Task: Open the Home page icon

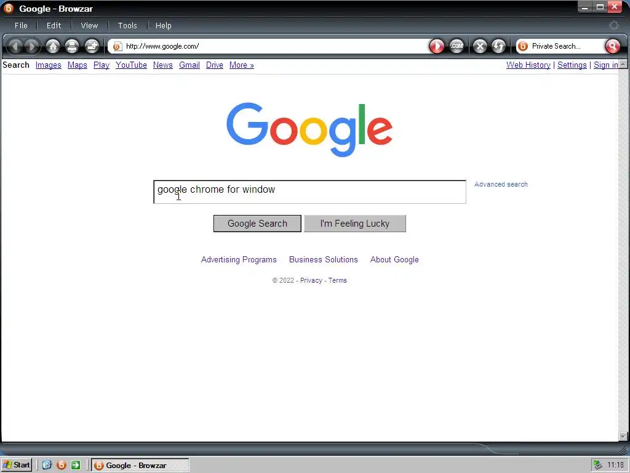Action: coord(53,46)
